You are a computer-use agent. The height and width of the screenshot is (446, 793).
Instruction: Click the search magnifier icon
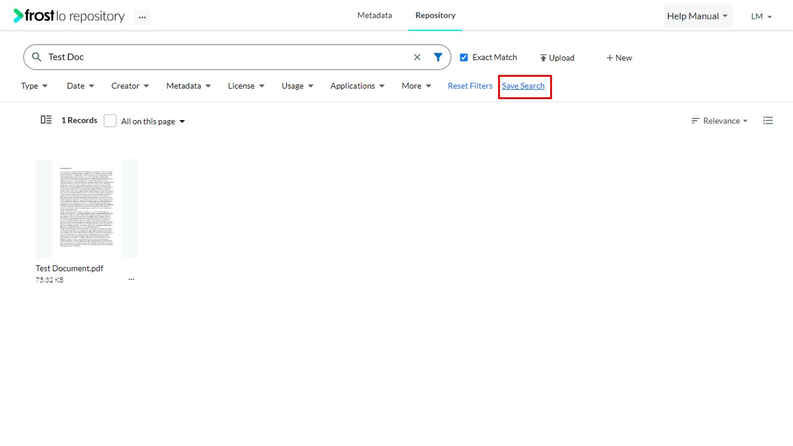(37, 57)
